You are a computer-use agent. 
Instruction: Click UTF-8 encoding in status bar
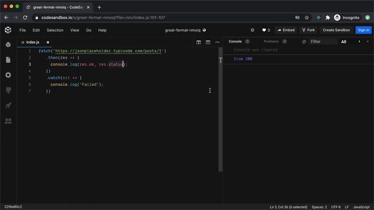pos(336,207)
